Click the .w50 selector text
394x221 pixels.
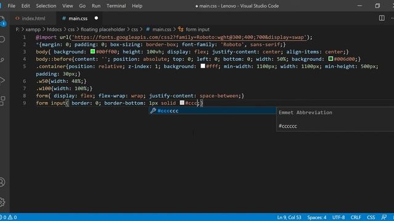pyautogui.click(x=42, y=81)
